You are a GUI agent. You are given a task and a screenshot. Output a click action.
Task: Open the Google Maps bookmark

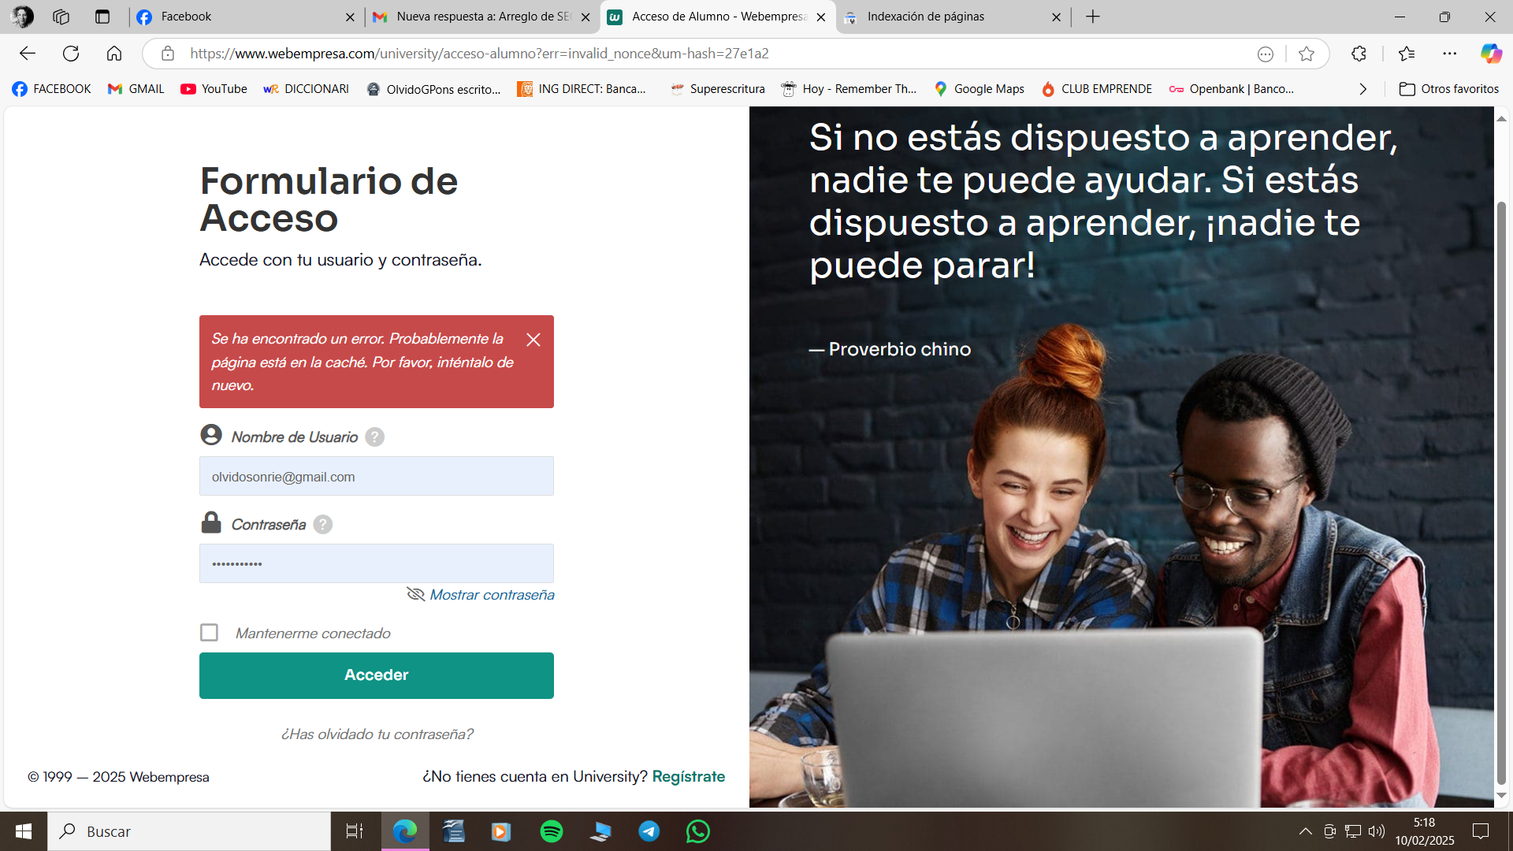tap(979, 89)
